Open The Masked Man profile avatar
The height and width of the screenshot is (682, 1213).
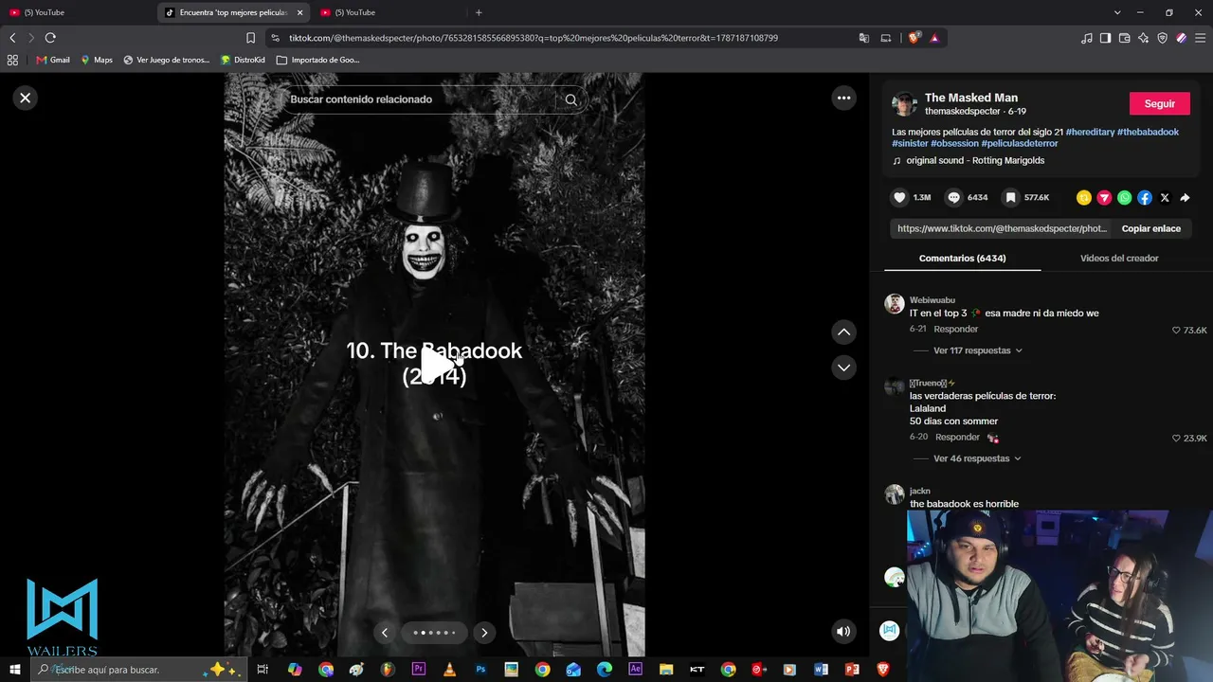[x=904, y=104]
